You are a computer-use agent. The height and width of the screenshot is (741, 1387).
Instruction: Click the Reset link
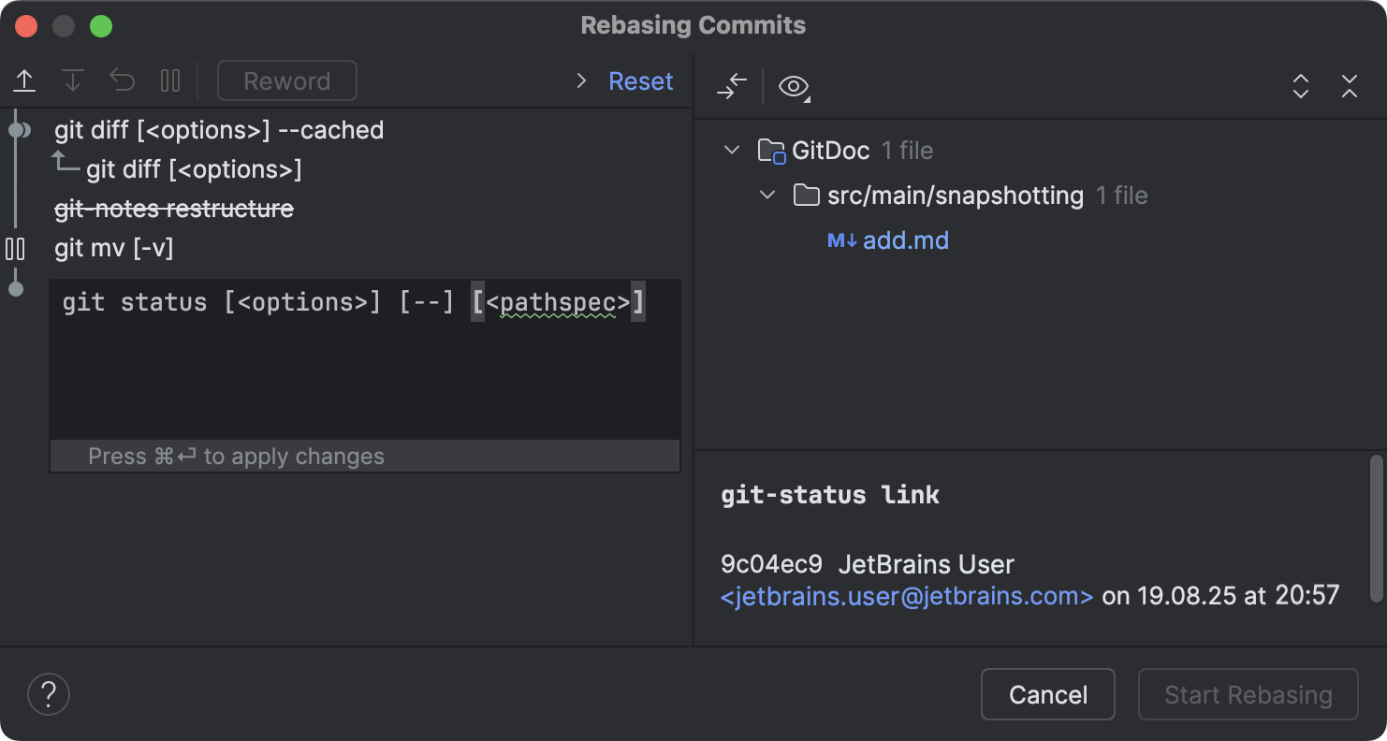click(640, 80)
